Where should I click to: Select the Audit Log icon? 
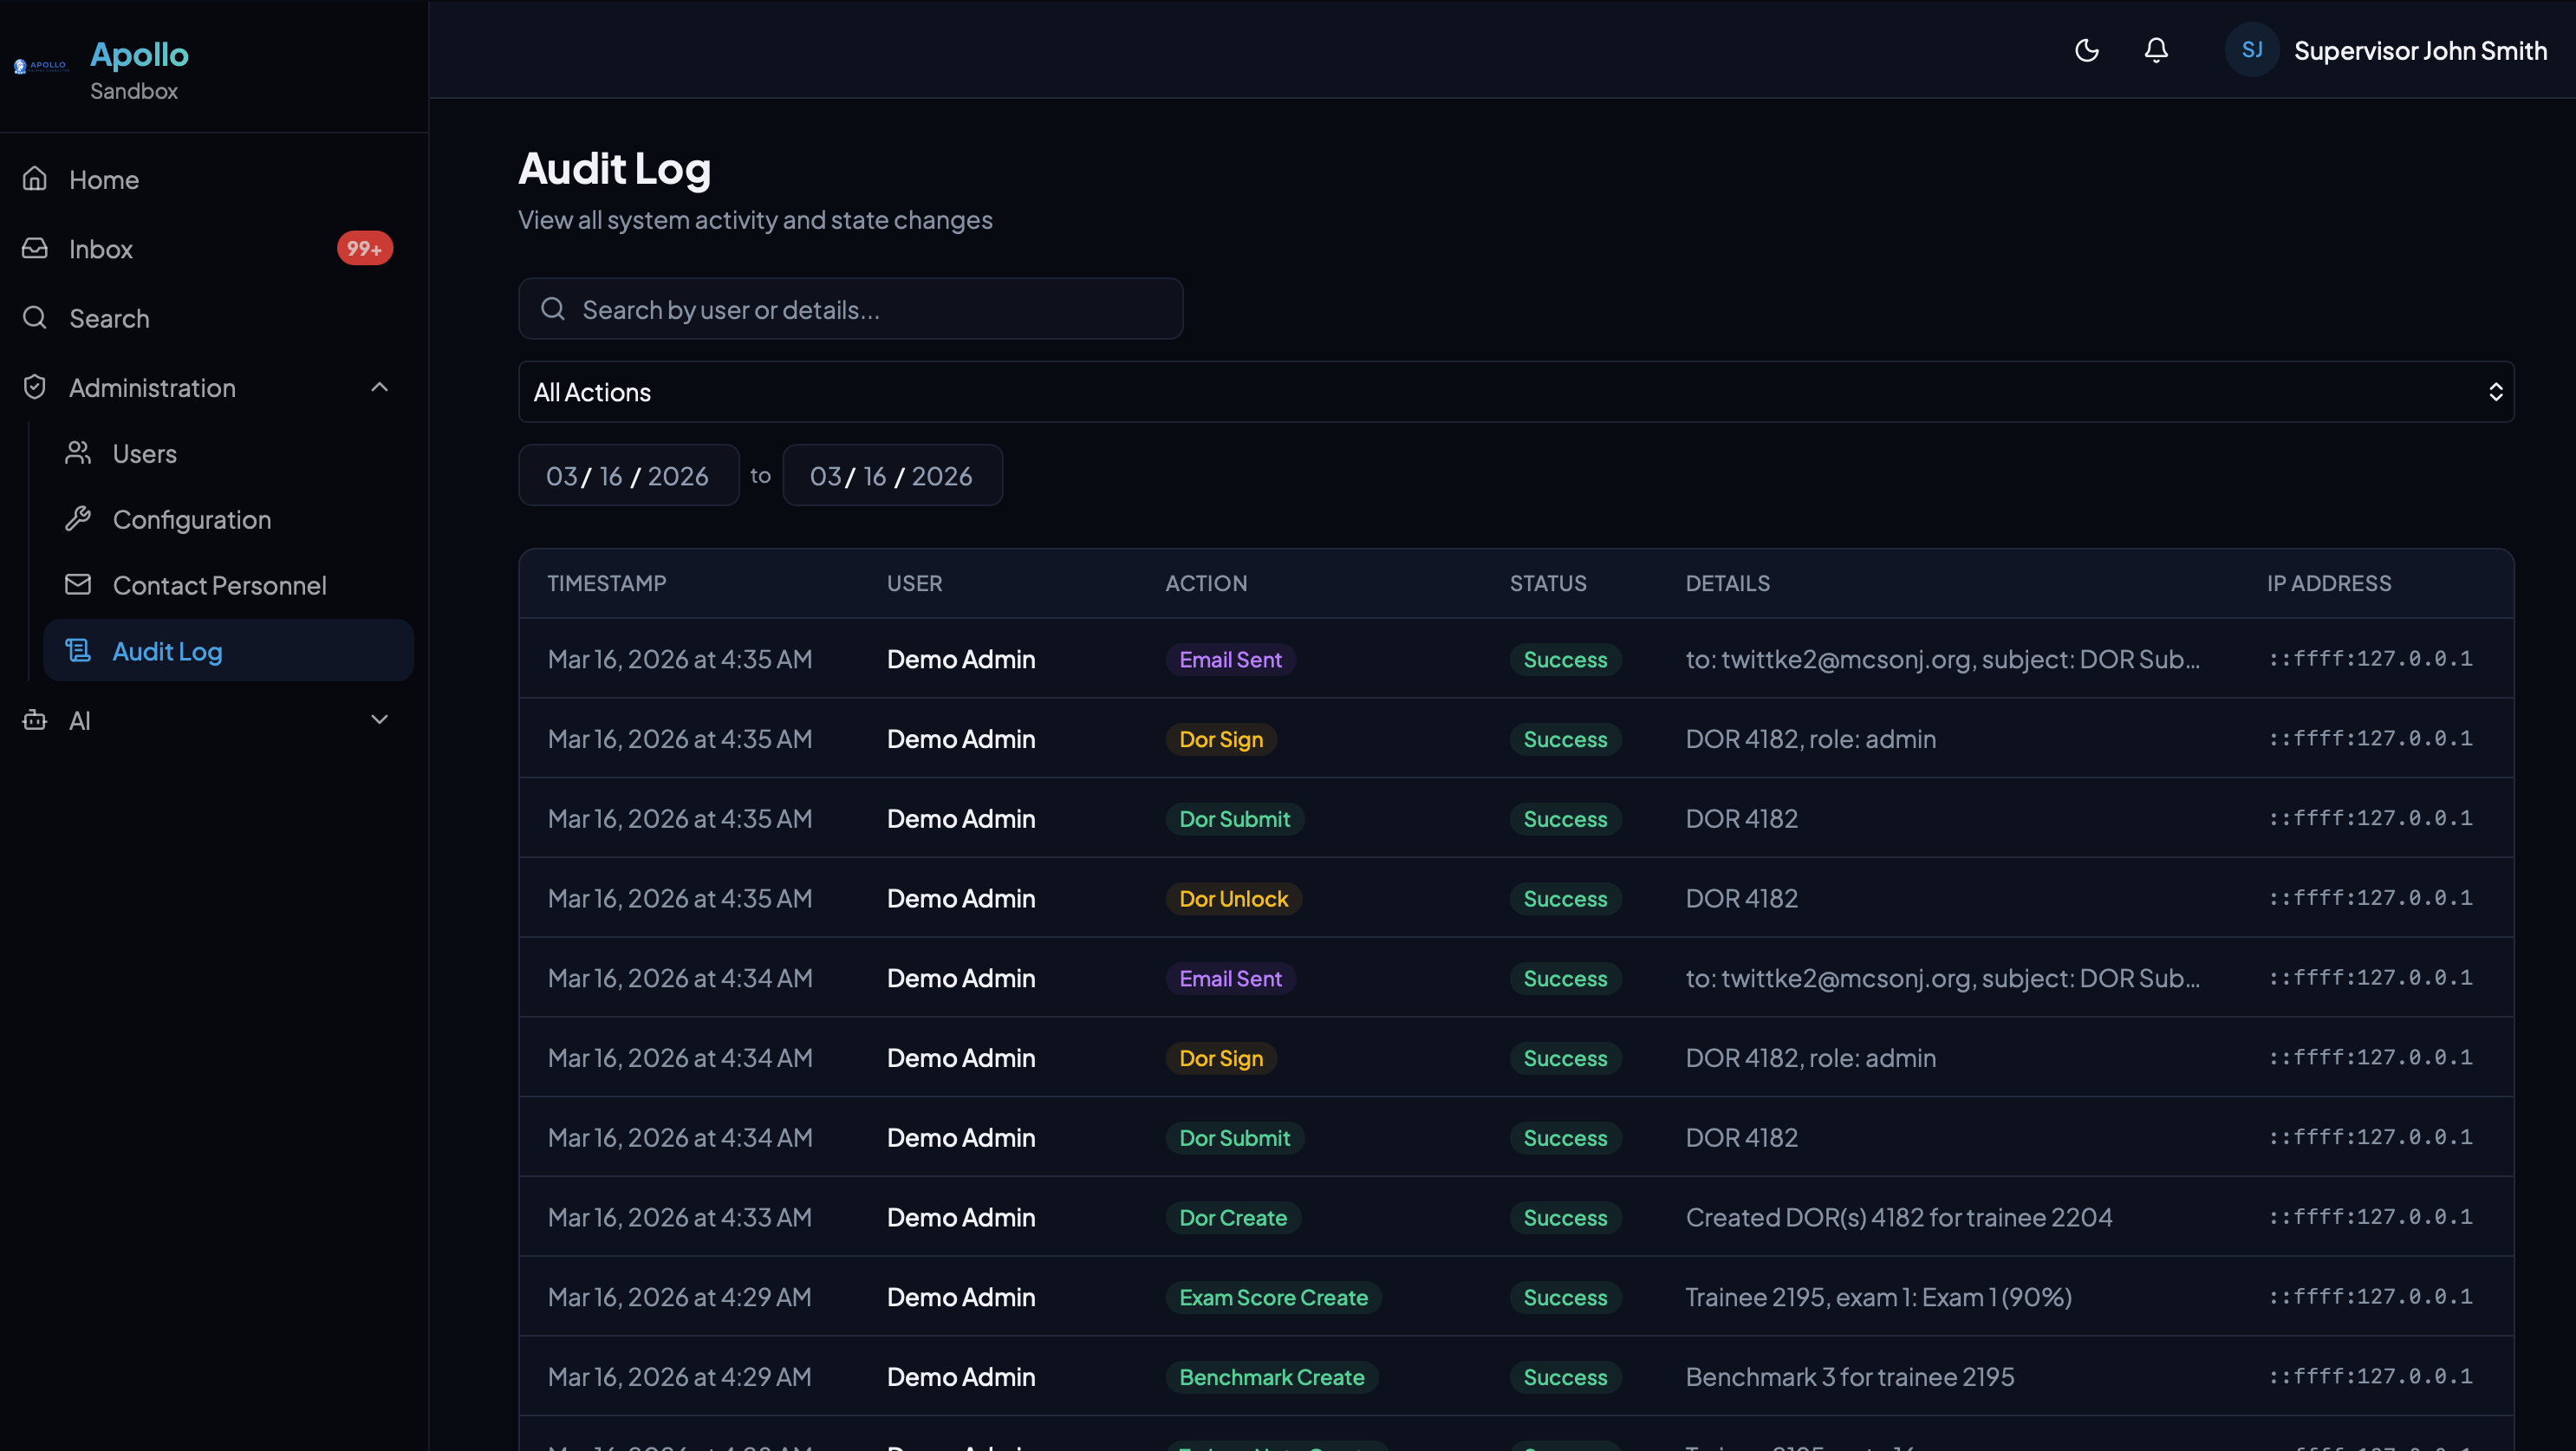pos(79,650)
